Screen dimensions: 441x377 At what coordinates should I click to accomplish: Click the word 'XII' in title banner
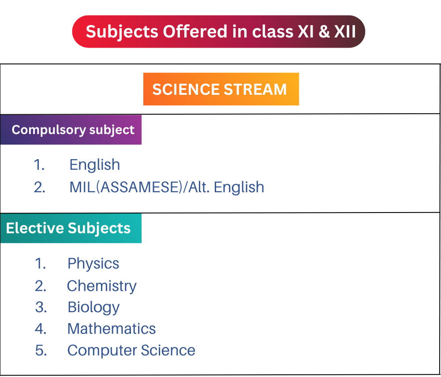tap(345, 31)
